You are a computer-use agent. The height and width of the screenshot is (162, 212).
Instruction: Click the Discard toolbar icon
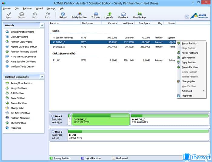[22, 15]
